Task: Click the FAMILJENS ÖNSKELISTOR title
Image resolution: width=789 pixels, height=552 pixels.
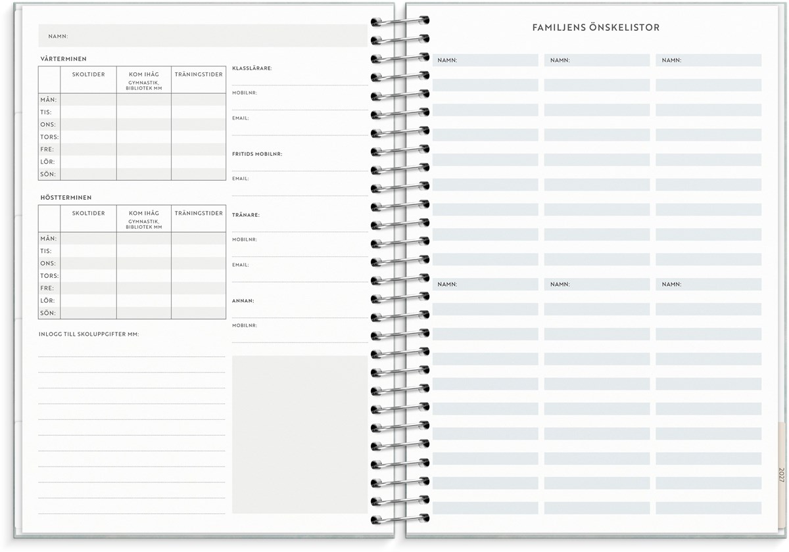Action: [x=596, y=28]
